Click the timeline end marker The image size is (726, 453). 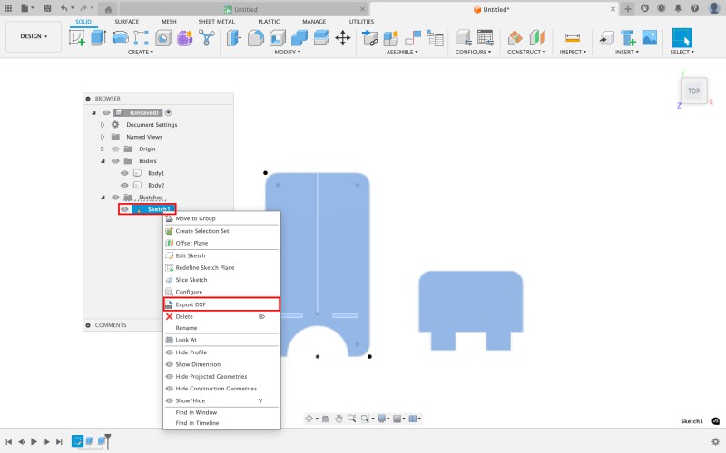coord(107,440)
